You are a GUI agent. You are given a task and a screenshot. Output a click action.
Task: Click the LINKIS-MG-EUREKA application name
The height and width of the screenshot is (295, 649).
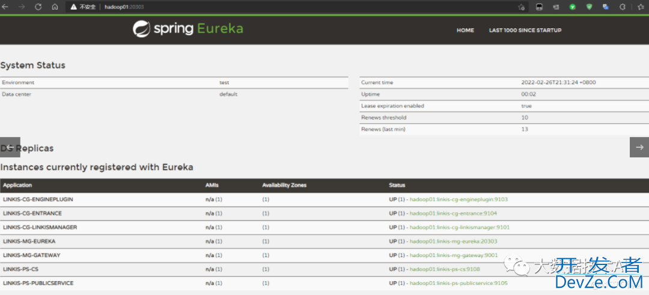pos(29,241)
